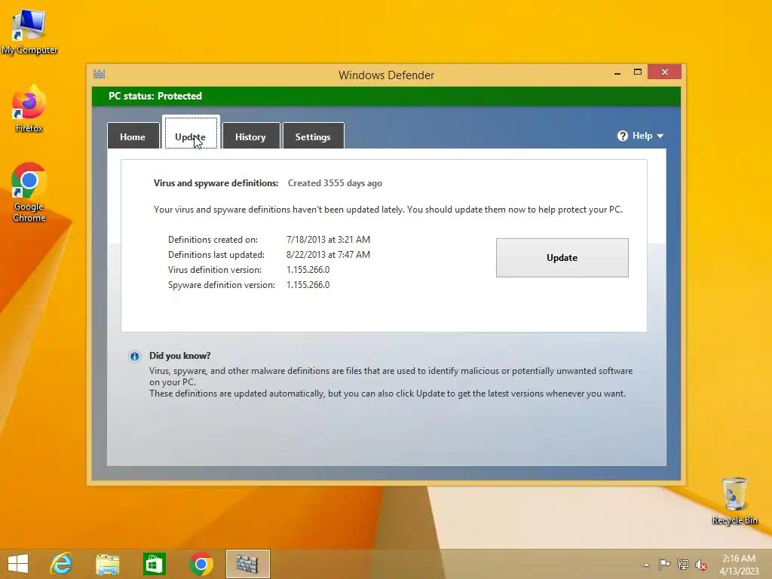Screen dimensions: 772x579
Task: Select the Update tab
Action: [x=191, y=133]
